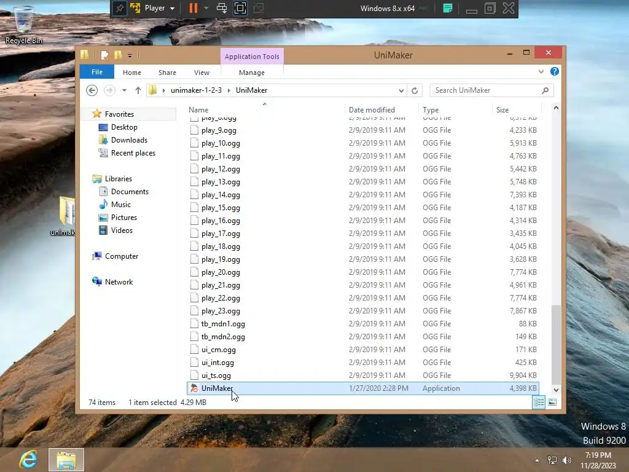Open Internet Explorer from the taskbar

click(x=28, y=460)
